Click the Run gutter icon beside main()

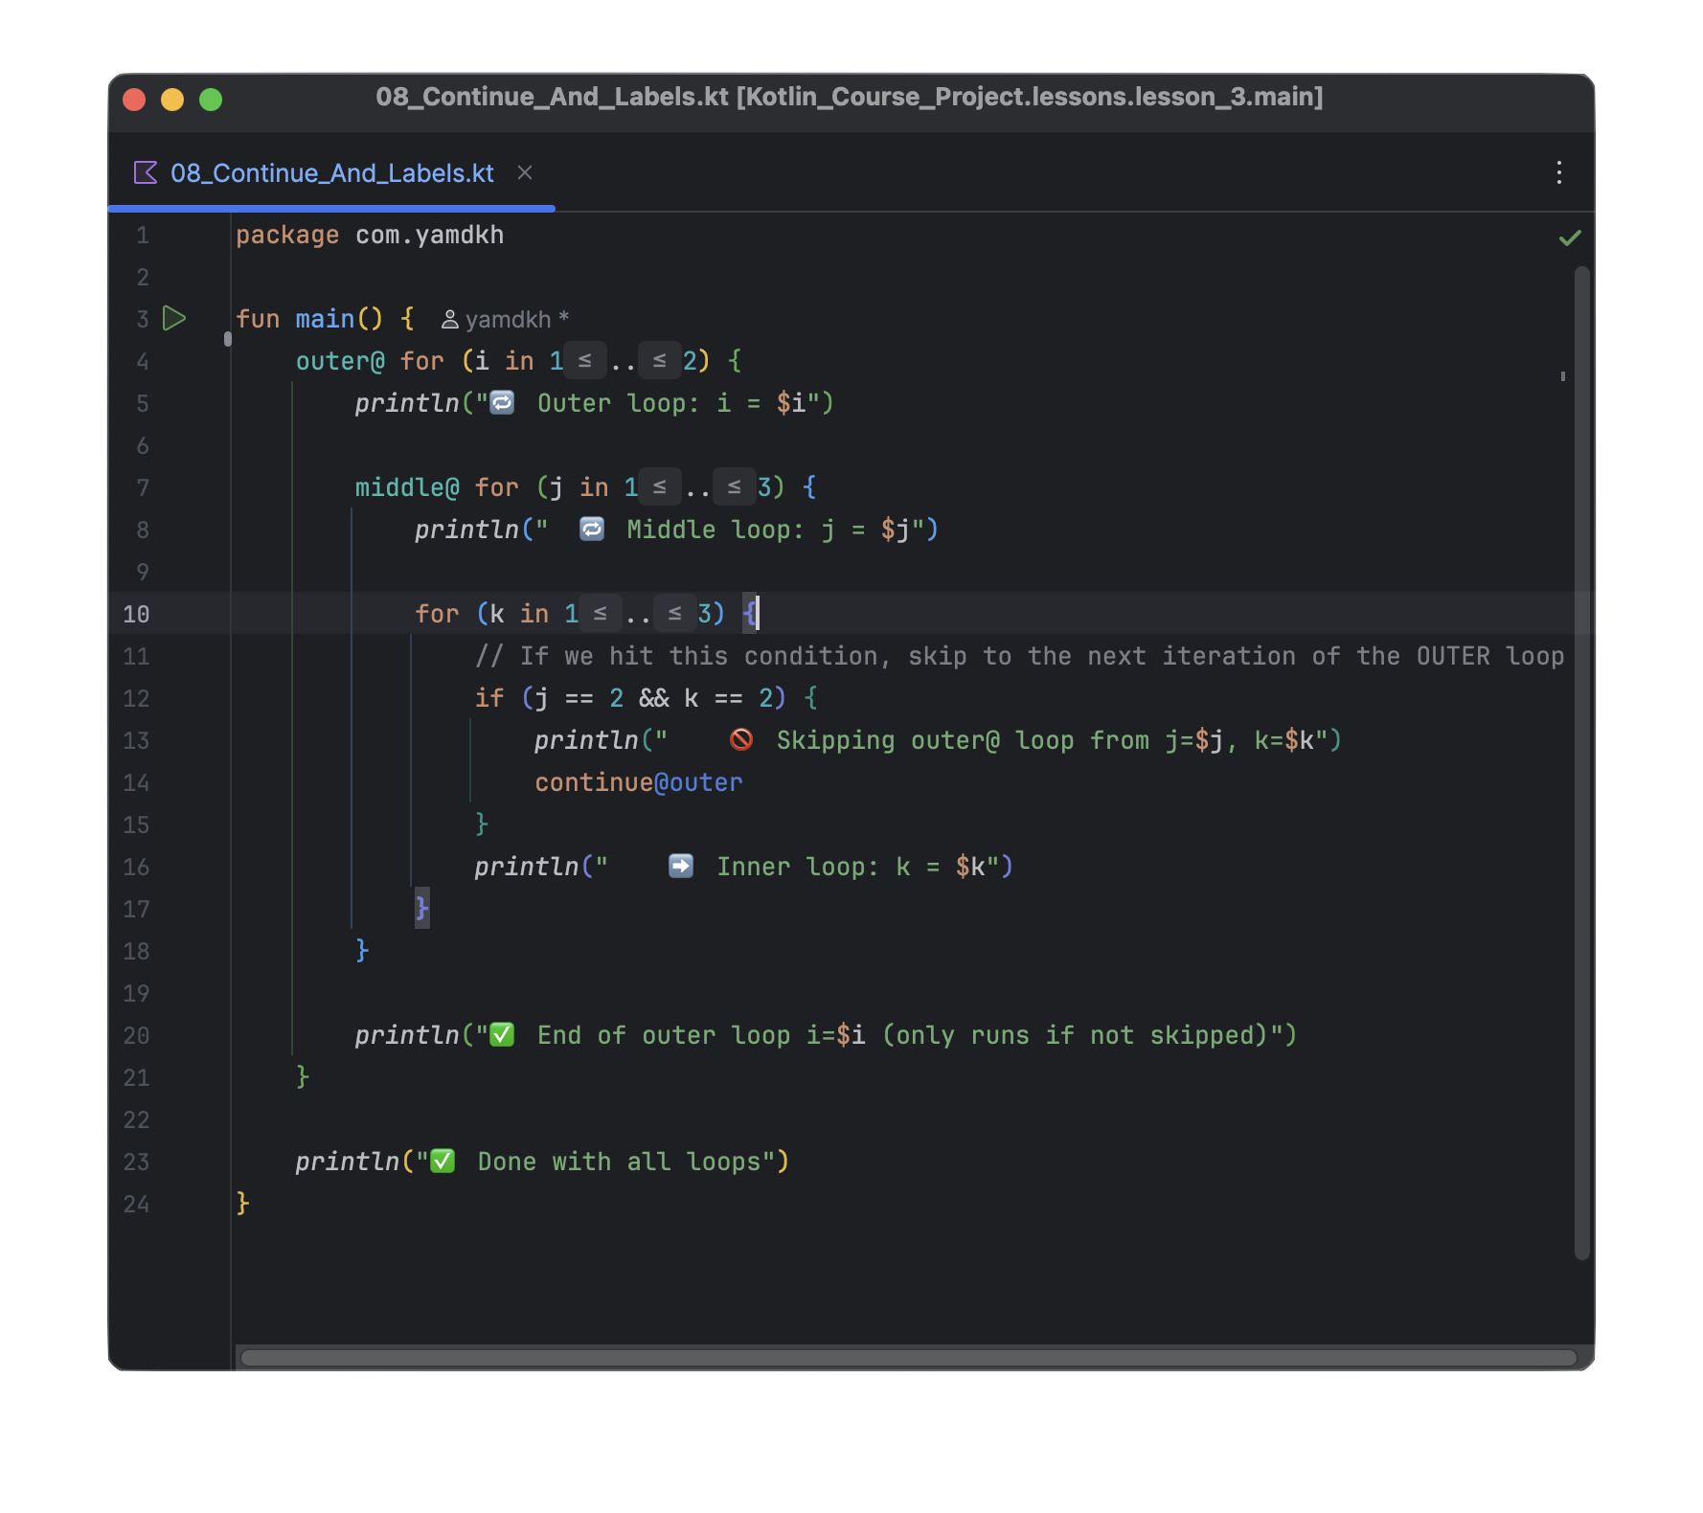coord(174,318)
